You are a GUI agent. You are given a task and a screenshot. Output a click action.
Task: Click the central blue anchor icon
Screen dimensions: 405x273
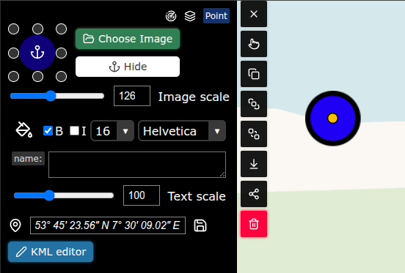click(x=37, y=53)
